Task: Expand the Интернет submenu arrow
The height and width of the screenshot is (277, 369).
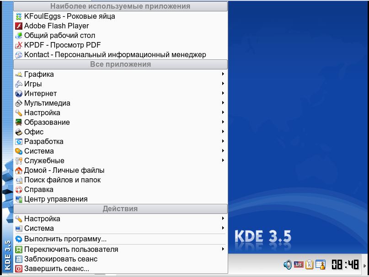Action: click(x=223, y=93)
